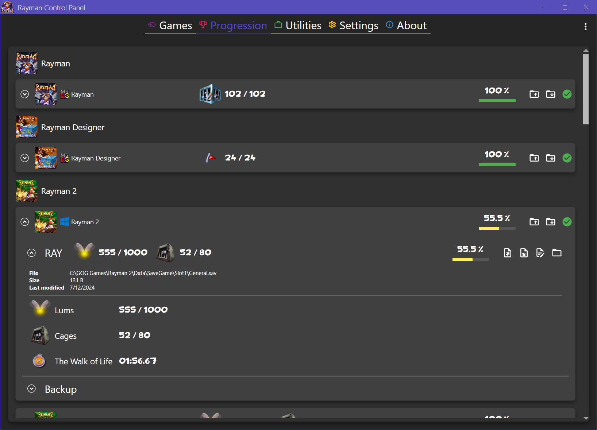The image size is (597, 430).
Task: Click the Lums icon in the details list
Action: click(40, 308)
